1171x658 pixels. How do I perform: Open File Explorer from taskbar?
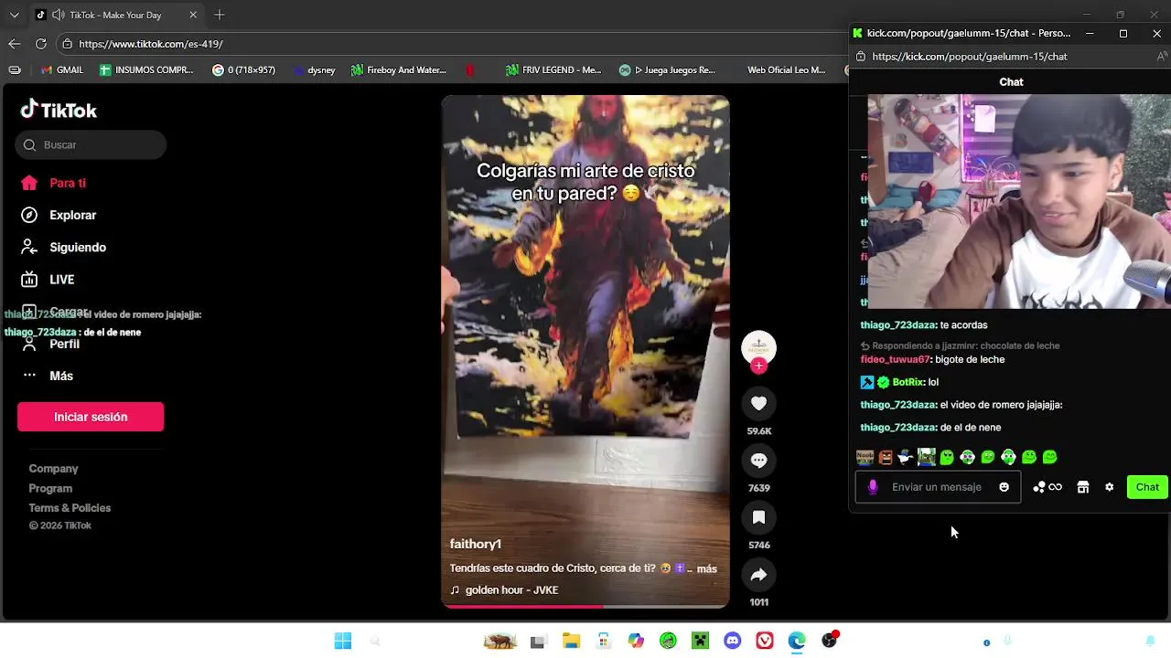[571, 642]
